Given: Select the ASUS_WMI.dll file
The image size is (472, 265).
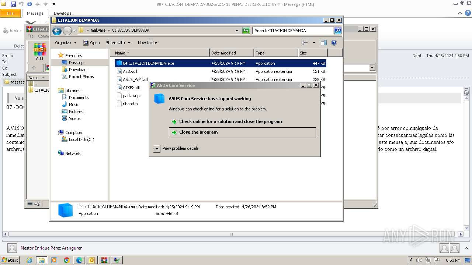Looking at the screenshot, I should [x=135, y=79].
